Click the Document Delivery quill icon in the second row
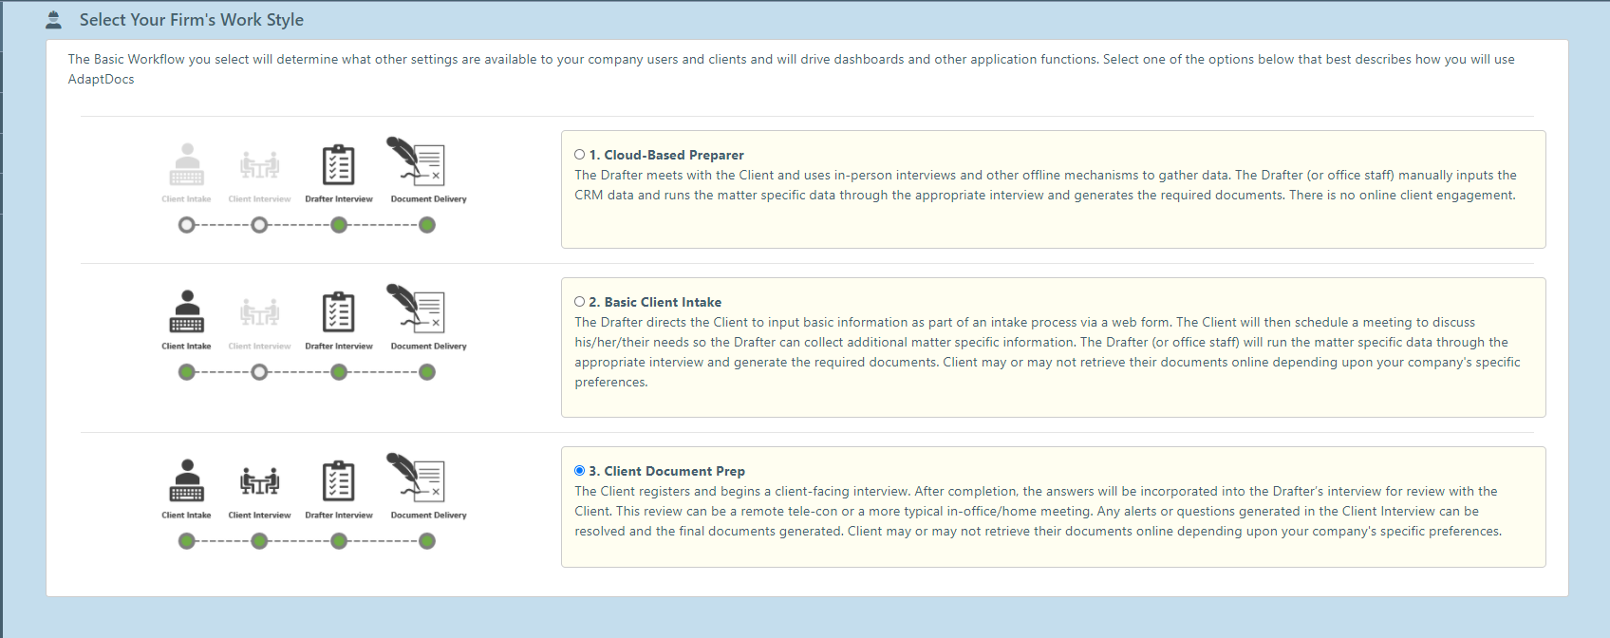The width and height of the screenshot is (1610, 638). click(x=417, y=309)
